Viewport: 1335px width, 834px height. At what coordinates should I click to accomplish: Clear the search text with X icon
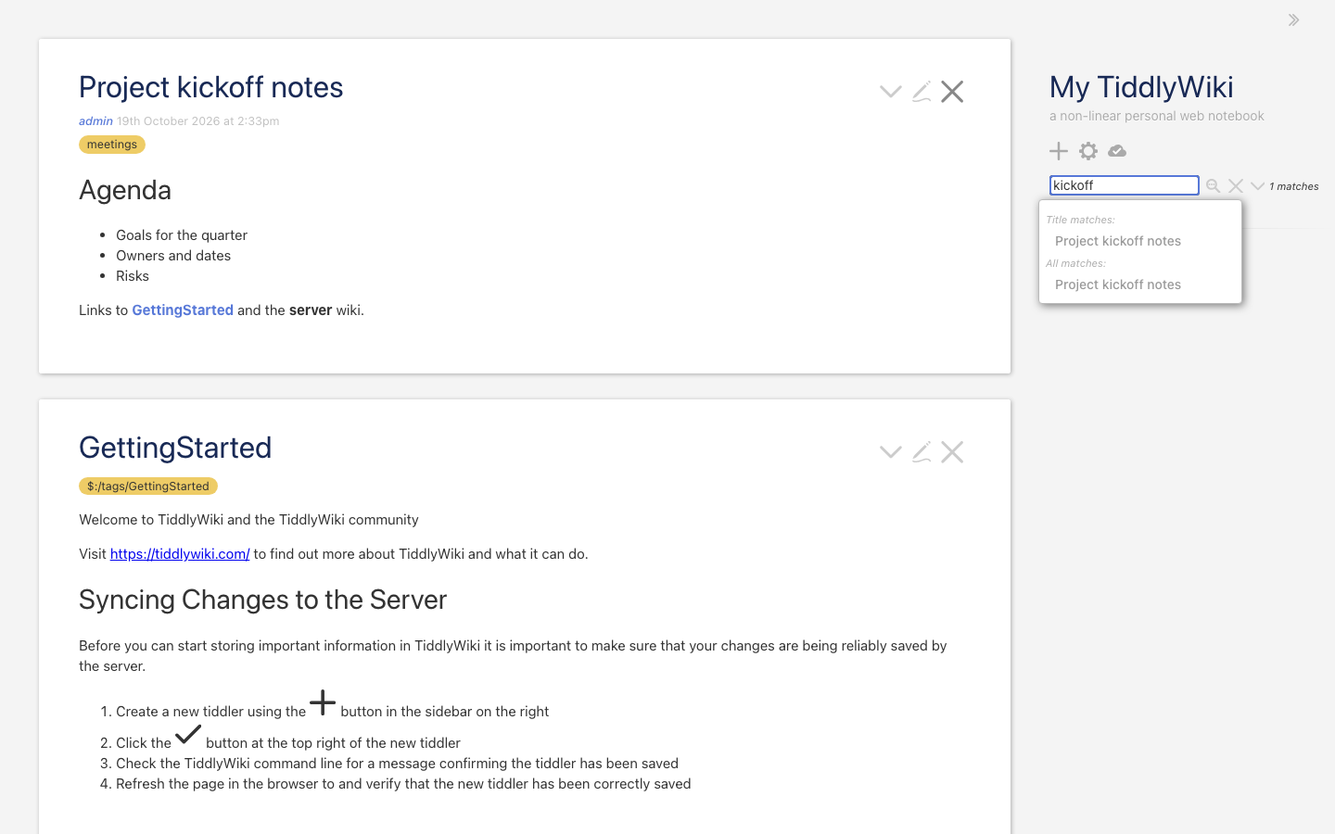(x=1236, y=186)
